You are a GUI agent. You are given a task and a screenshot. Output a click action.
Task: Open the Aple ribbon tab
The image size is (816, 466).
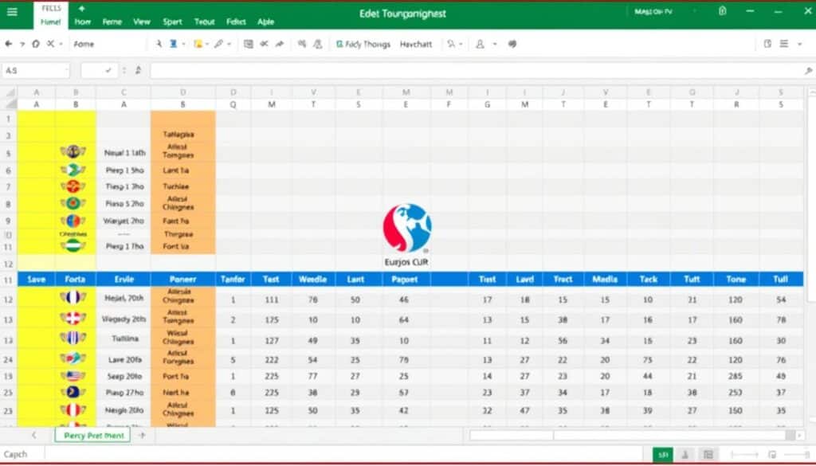click(x=266, y=22)
